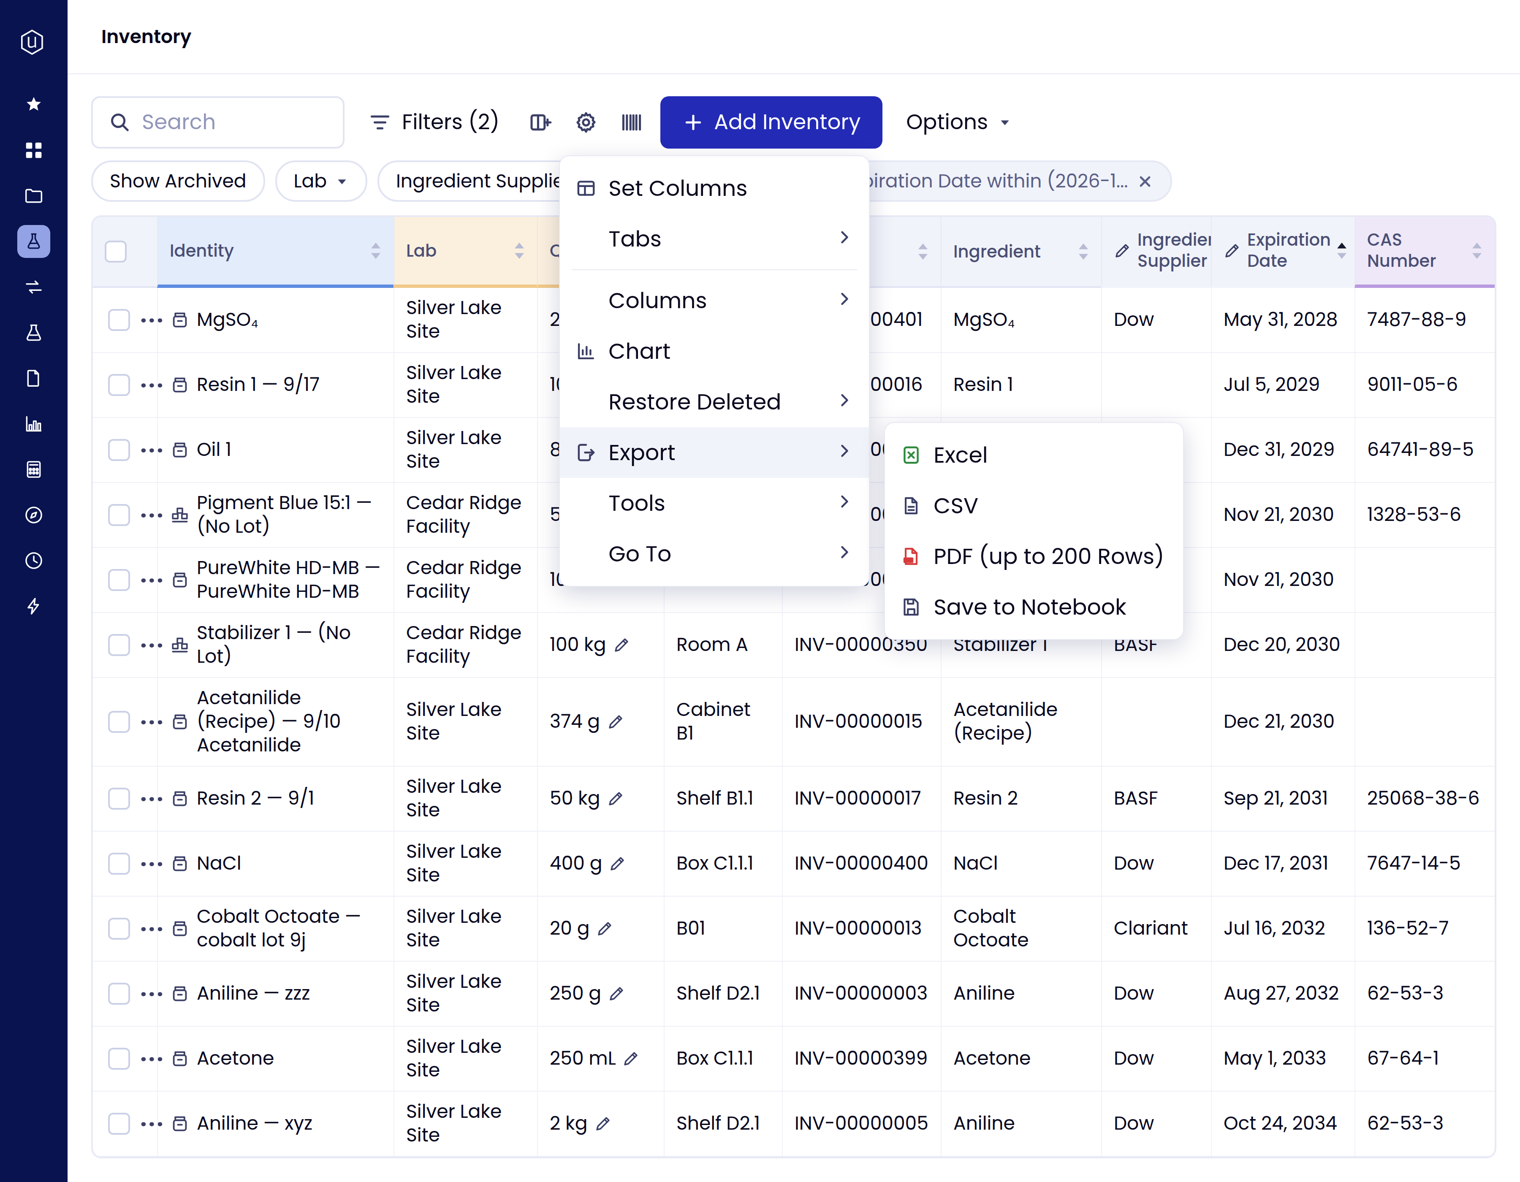Check the Acetanilide (Recipe) row checkbox
The image size is (1520, 1182).
(x=119, y=721)
